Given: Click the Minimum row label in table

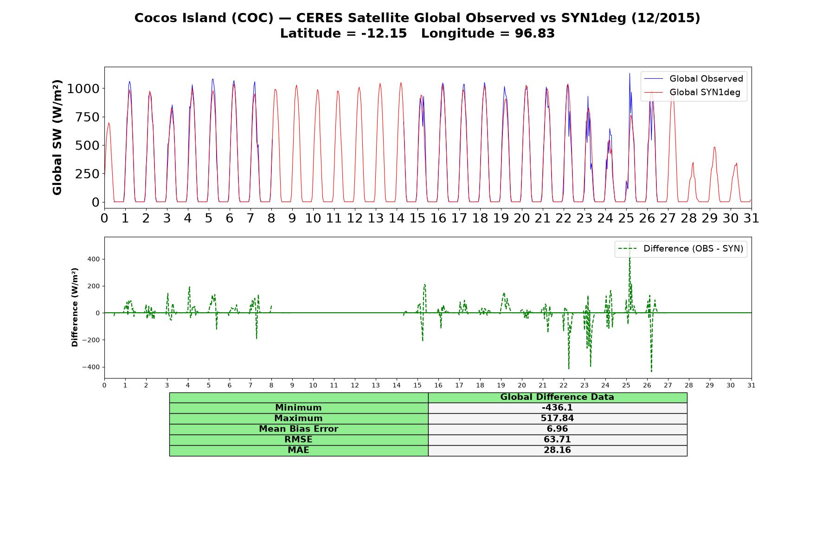Looking at the screenshot, I should pyautogui.click(x=299, y=408).
